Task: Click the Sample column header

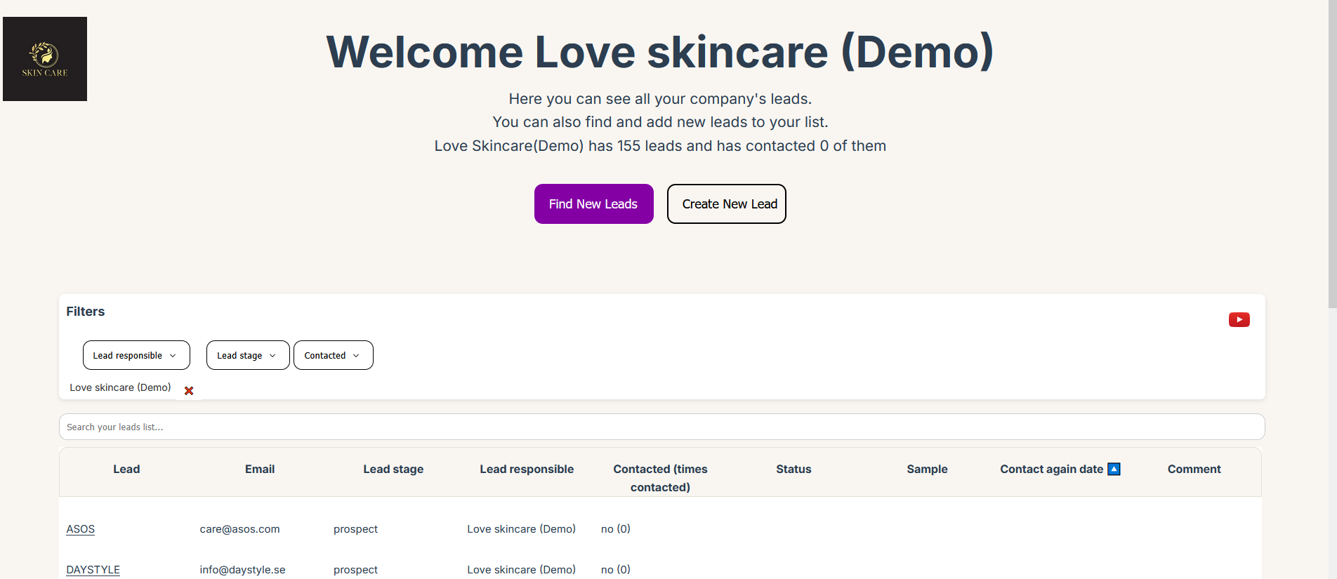Action: click(927, 469)
